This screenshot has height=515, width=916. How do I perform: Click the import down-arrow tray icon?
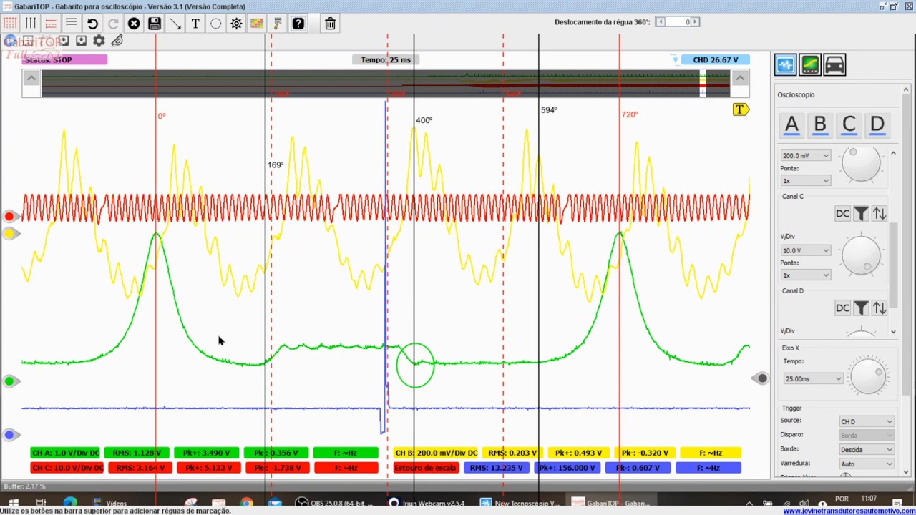(63, 41)
